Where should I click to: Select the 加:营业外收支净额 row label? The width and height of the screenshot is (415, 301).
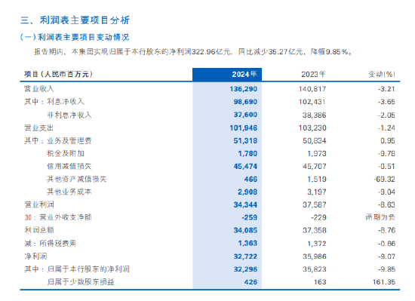click(x=58, y=217)
